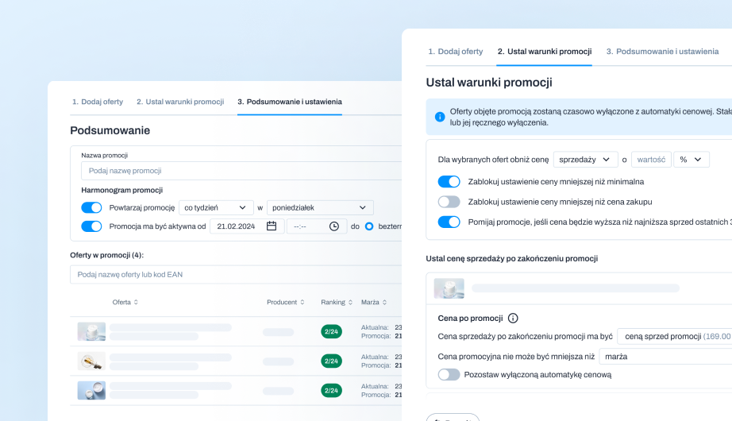Image resolution: width=732 pixels, height=421 pixels.
Task: Open the marża dropdown
Action: click(x=665, y=357)
